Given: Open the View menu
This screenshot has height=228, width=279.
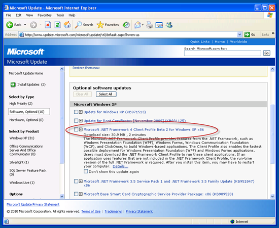Looking at the screenshot, I should [x=29, y=15].
